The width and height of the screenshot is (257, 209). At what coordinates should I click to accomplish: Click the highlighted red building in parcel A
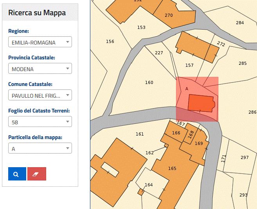pos(200,103)
